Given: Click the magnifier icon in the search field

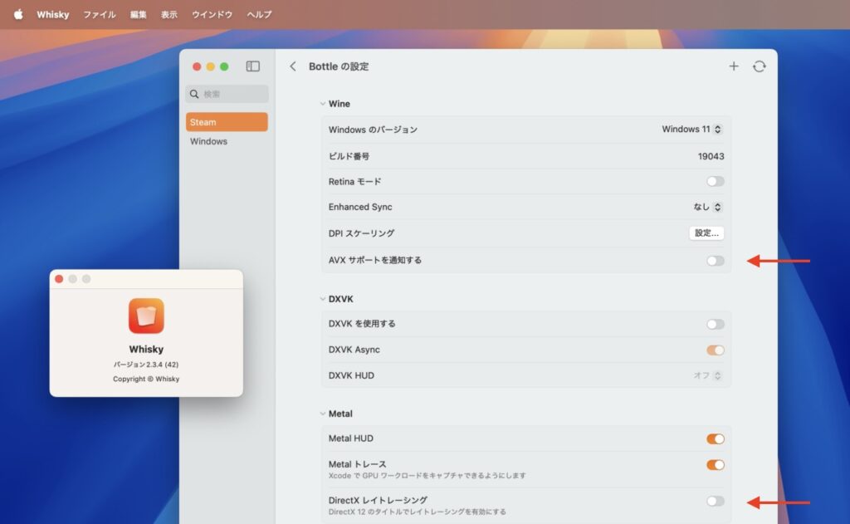Looking at the screenshot, I should pyautogui.click(x=194, y=94).
